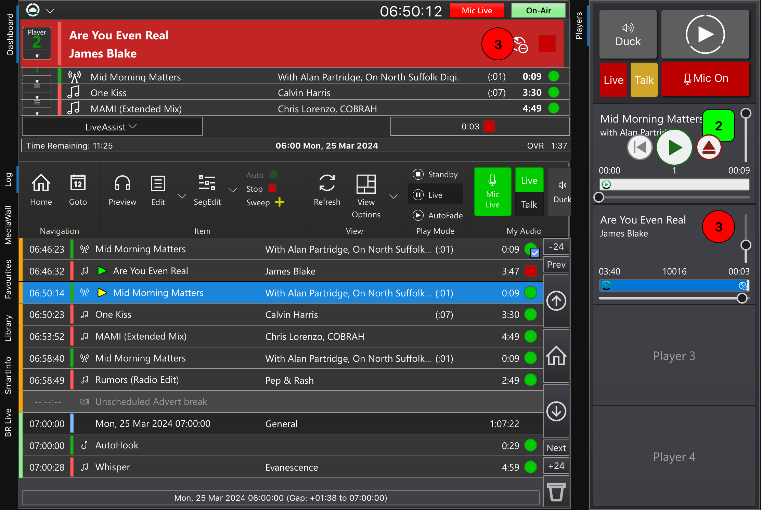
Task: Click the scroll-to-home icon beside log
Action: coord(556,356)
